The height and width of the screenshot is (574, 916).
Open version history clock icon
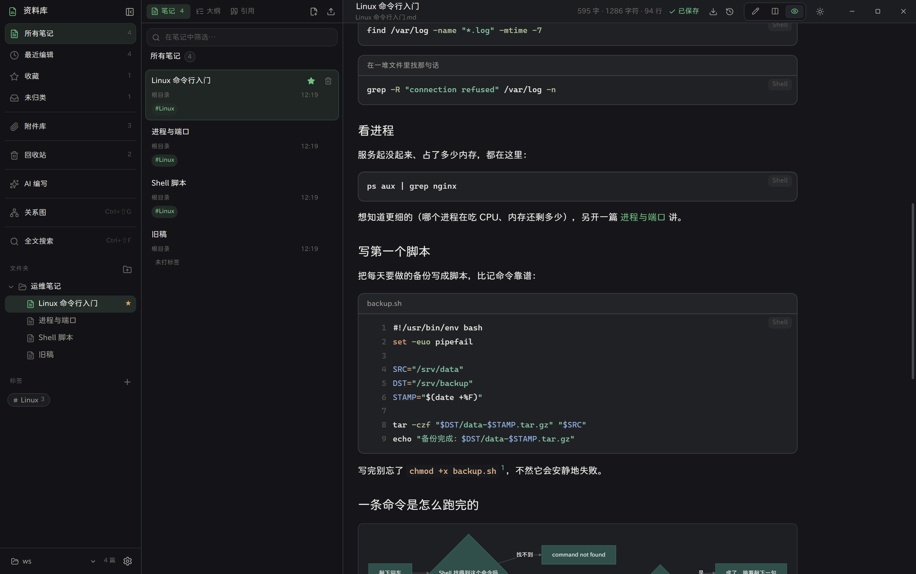(x=730, y=11)
